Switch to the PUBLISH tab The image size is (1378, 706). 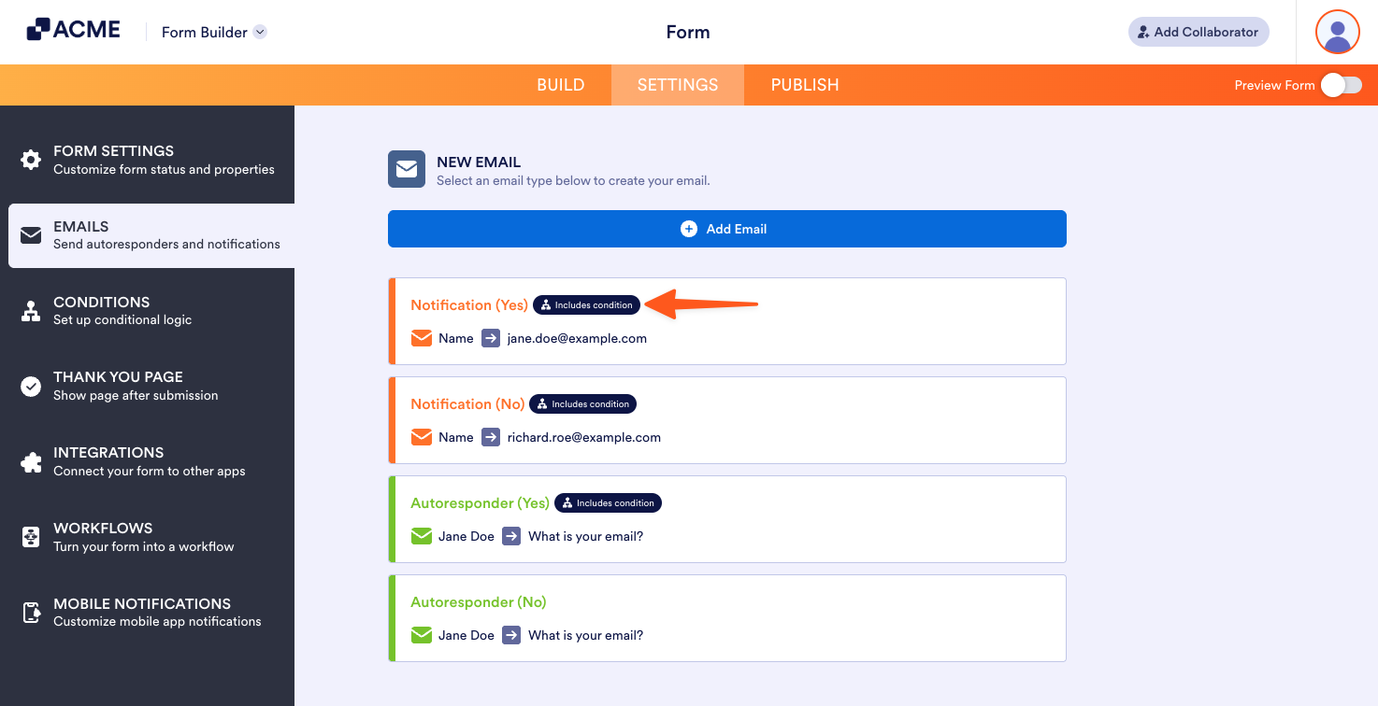point(804,84)
